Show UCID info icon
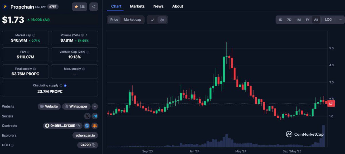Image resolution: width=345 pixels, height=154 pixels. coord(12,145)
